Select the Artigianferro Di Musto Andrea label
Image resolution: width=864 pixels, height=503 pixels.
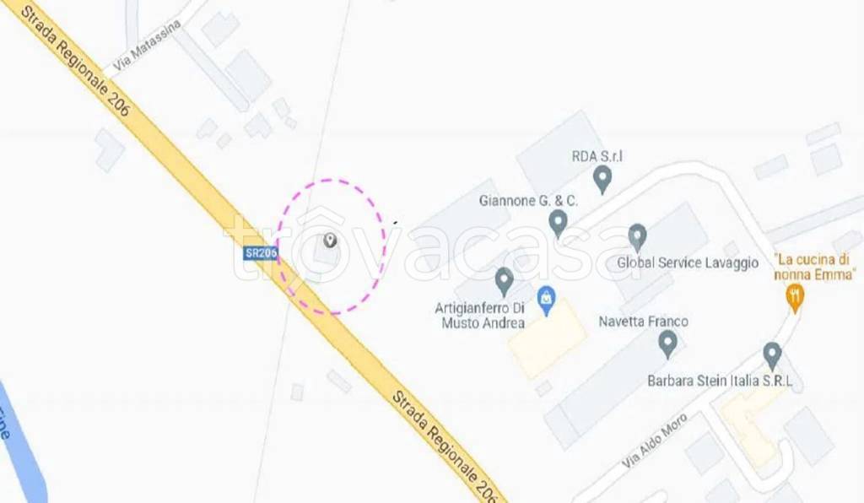[x=480, y=316]
